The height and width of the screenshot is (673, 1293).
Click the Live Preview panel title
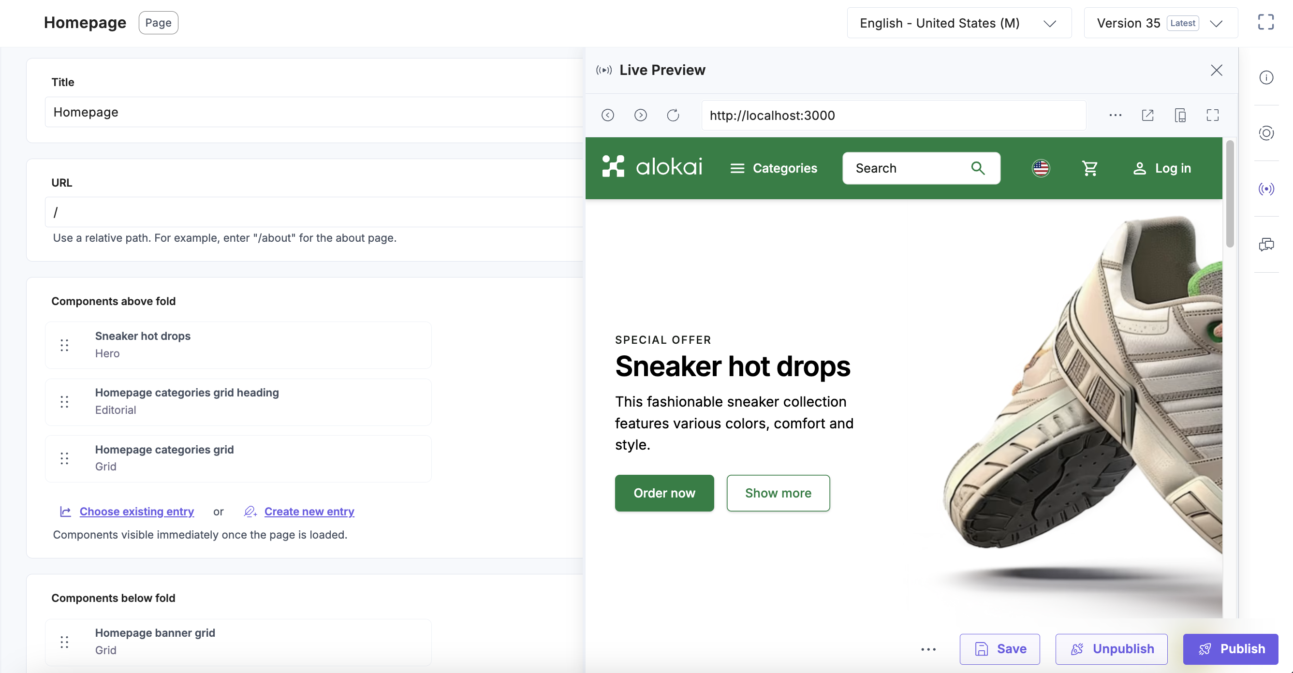click(x=662, y=70)
